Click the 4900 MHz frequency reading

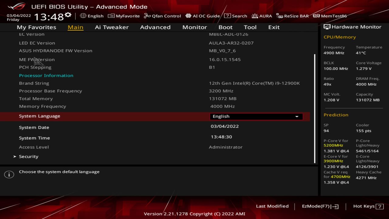point(334,53)
